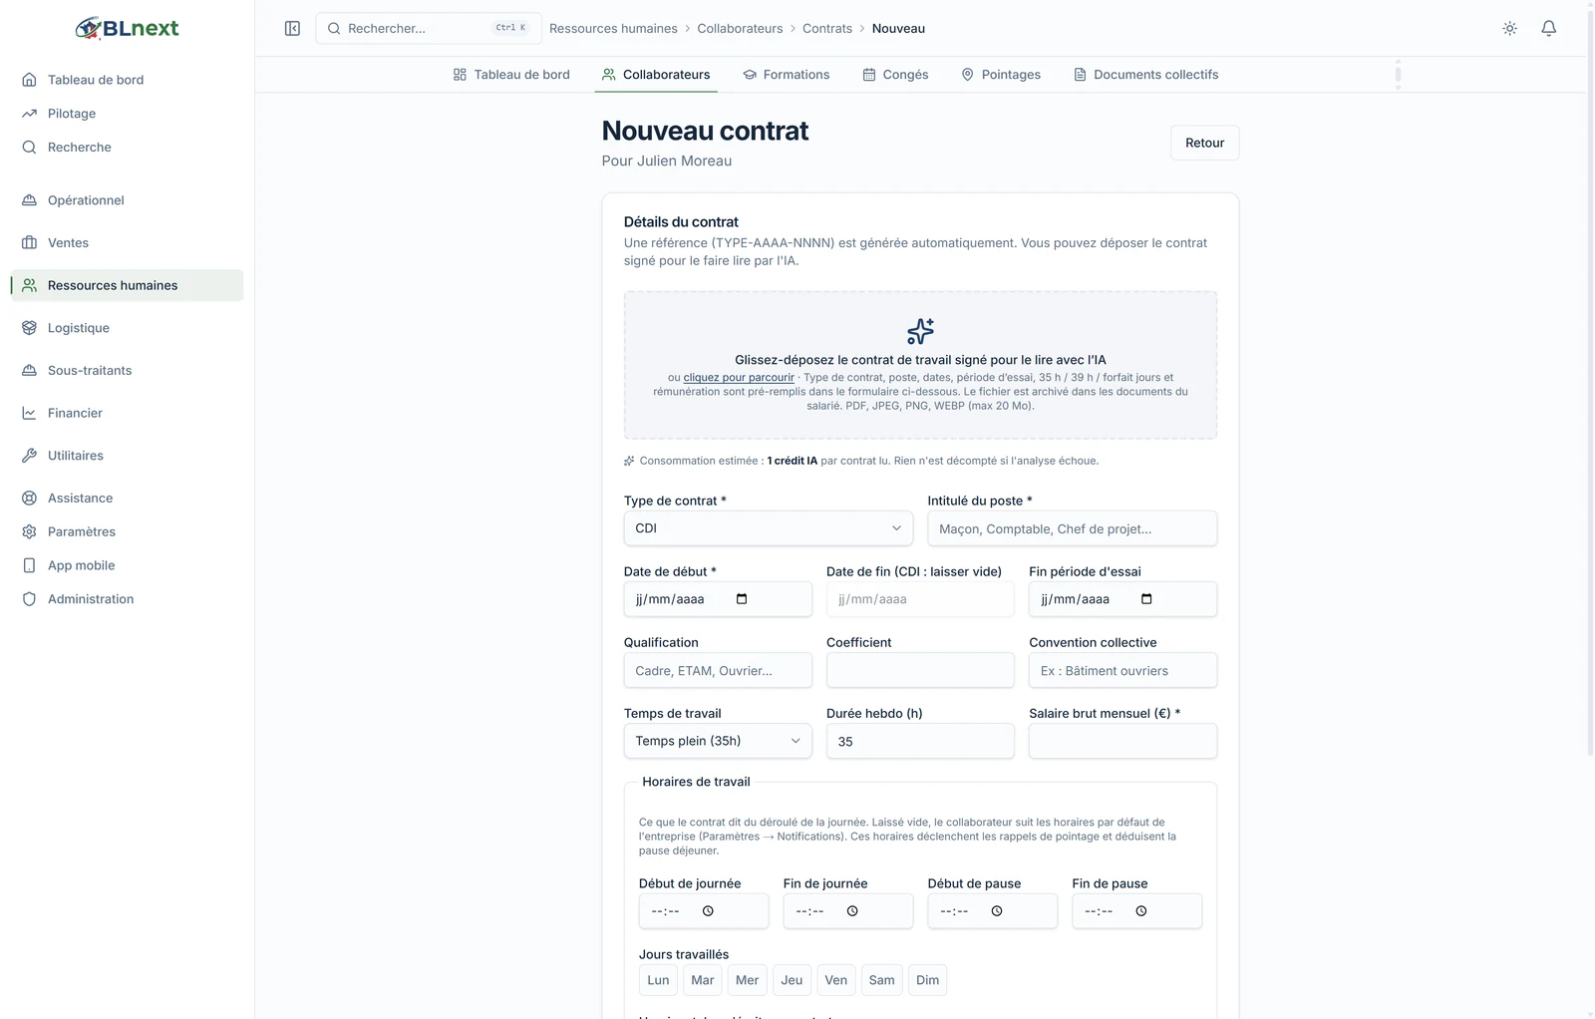This screenshot has height=1019, width=1595.
Task: Open the notifications bell
Action: pyautogui.click(x=1548, y=28)
